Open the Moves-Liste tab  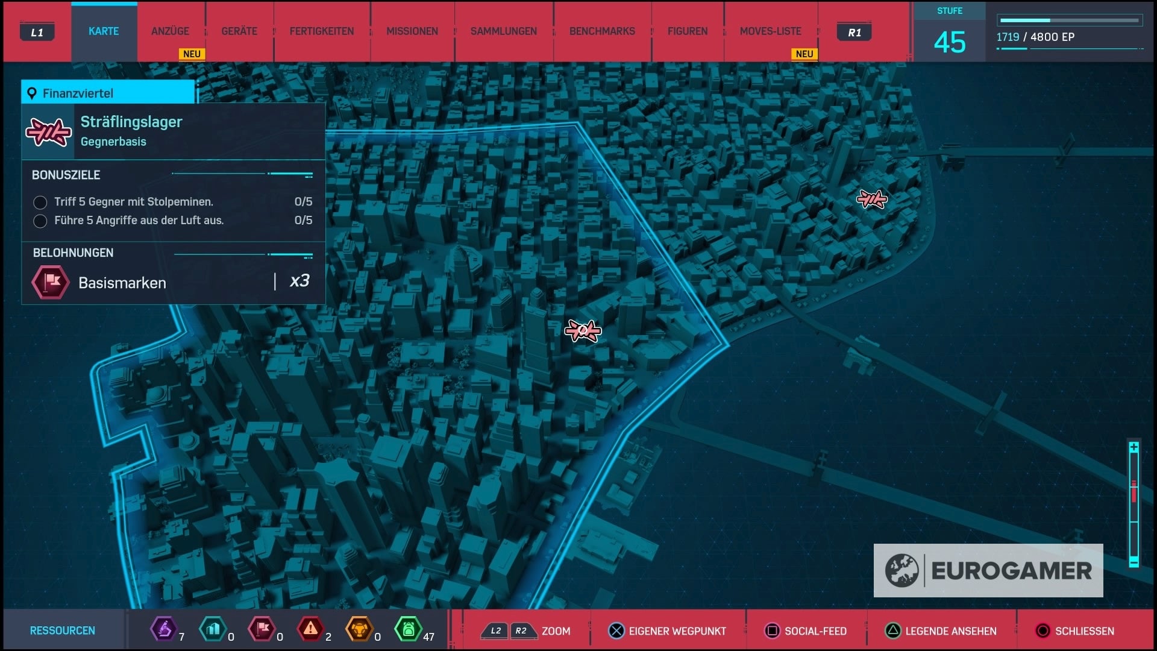point(771,31)
